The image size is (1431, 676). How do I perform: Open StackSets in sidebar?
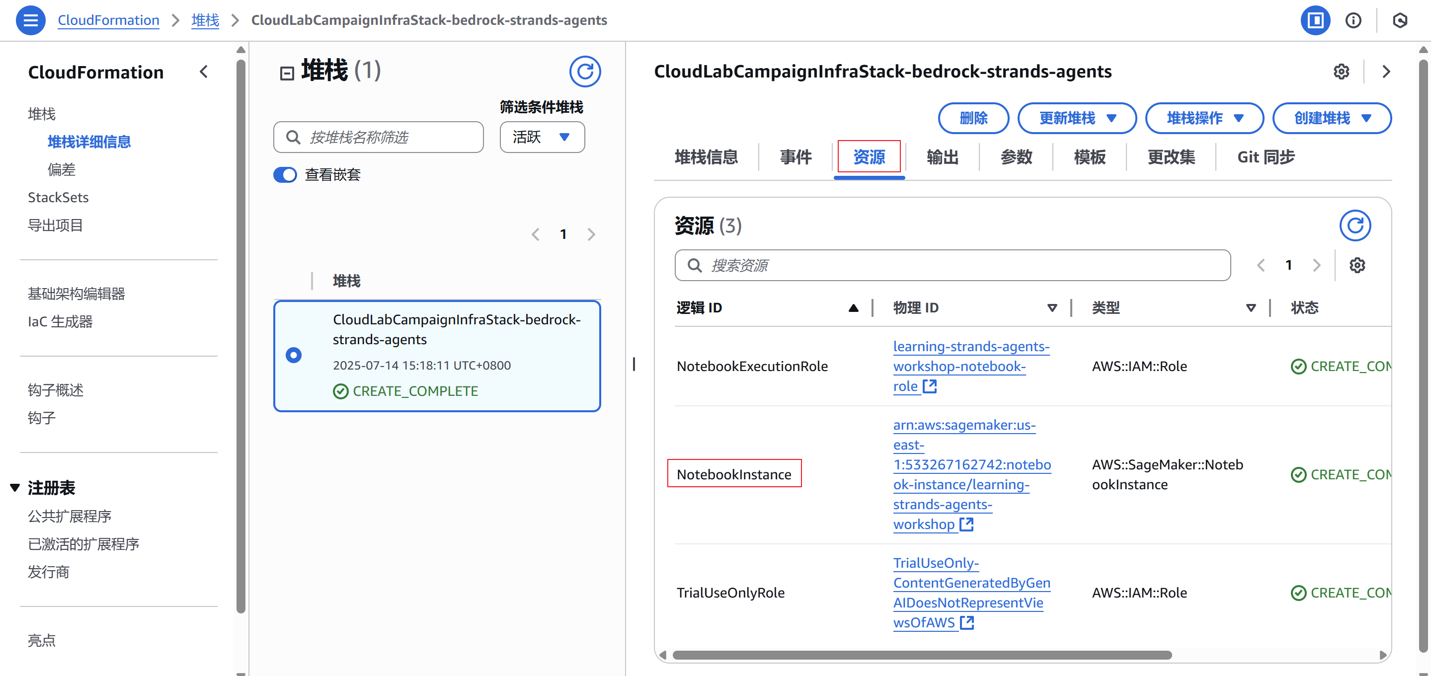point(58,197)
